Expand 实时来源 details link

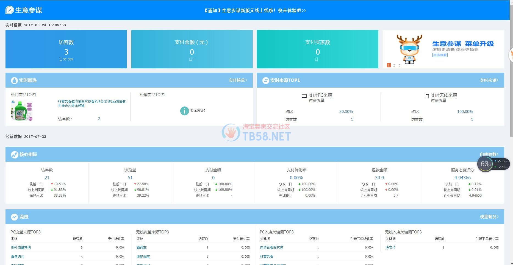click(489, 80)
